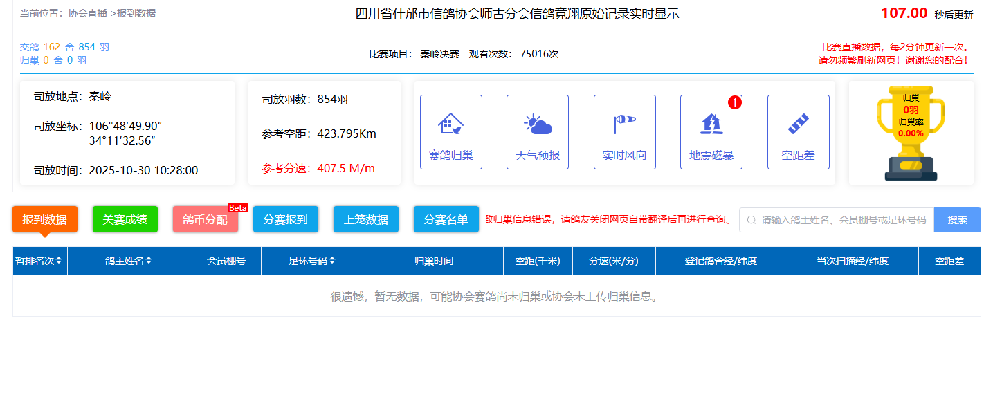Focus the 鸽主姓名 search input field
984x397 pixels.
coord(843,220)
